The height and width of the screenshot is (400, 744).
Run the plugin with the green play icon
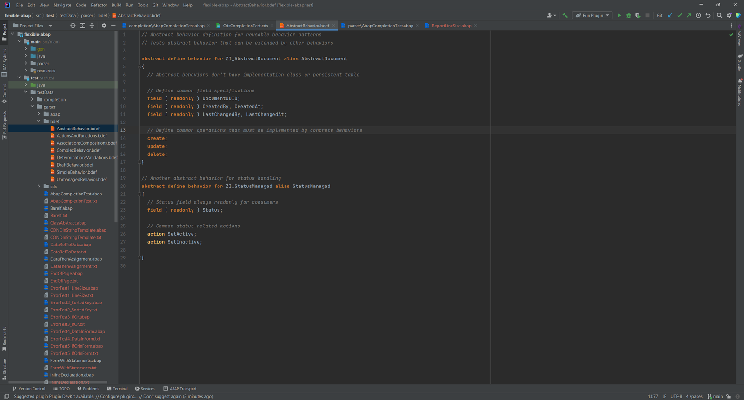[619, 15]
